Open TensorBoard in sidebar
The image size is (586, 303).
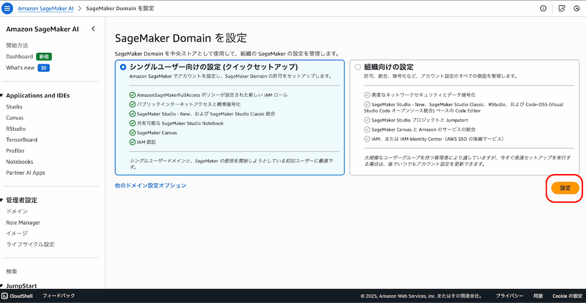tap(22, 139)
